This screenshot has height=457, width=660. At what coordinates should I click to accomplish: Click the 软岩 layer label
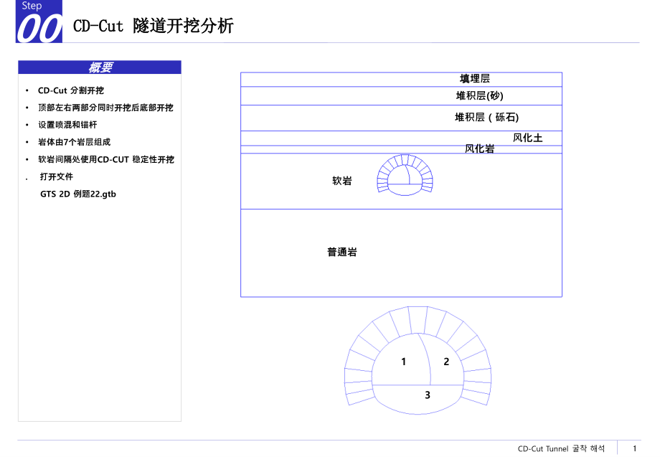coord(341,181)
